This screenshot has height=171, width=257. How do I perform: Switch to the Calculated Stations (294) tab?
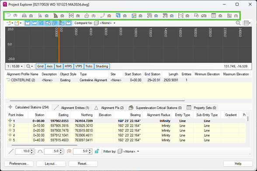point(29,107)
